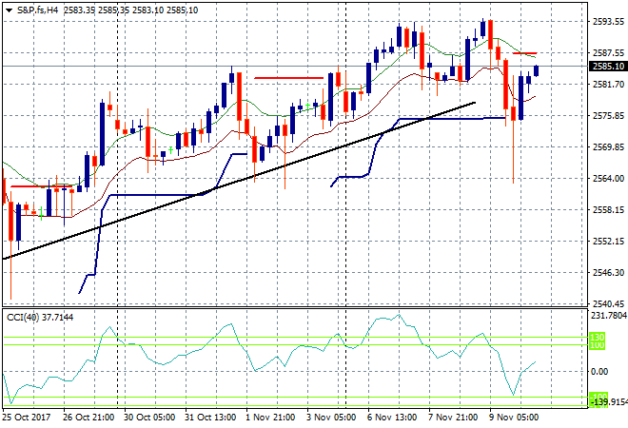Click the S&P.fs,H4 symbol title

click(x=37, y=10)
